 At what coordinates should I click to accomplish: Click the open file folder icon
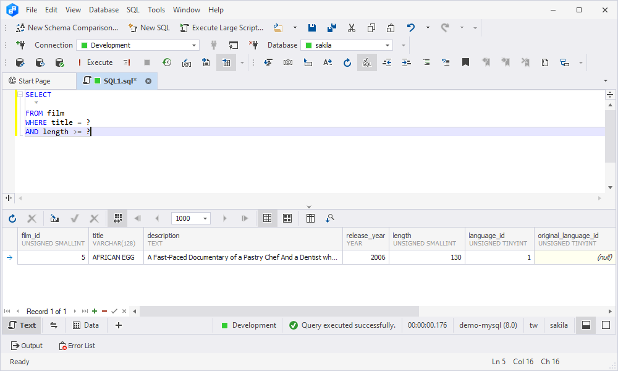[278, 28]
